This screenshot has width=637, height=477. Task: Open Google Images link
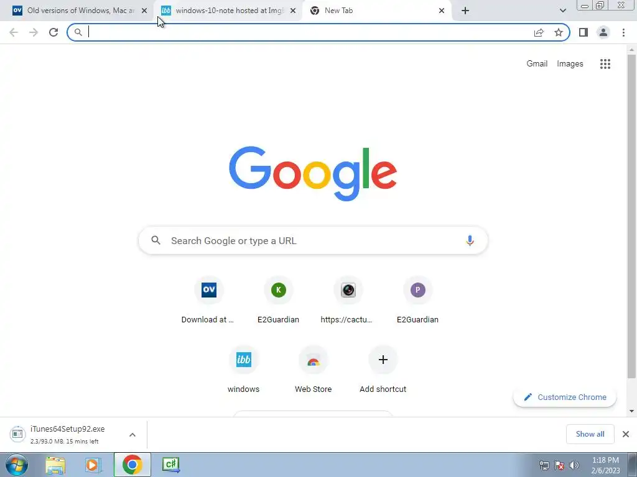570,64
